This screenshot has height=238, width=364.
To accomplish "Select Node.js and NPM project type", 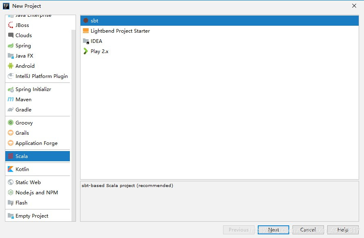I will [38, 192].
